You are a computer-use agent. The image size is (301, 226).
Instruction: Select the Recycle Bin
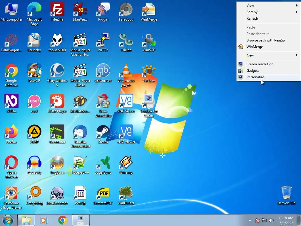tap(286, 195)
